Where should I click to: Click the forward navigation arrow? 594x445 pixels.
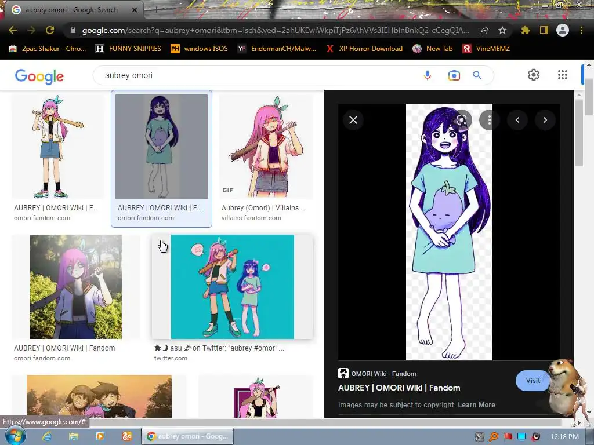31,30
